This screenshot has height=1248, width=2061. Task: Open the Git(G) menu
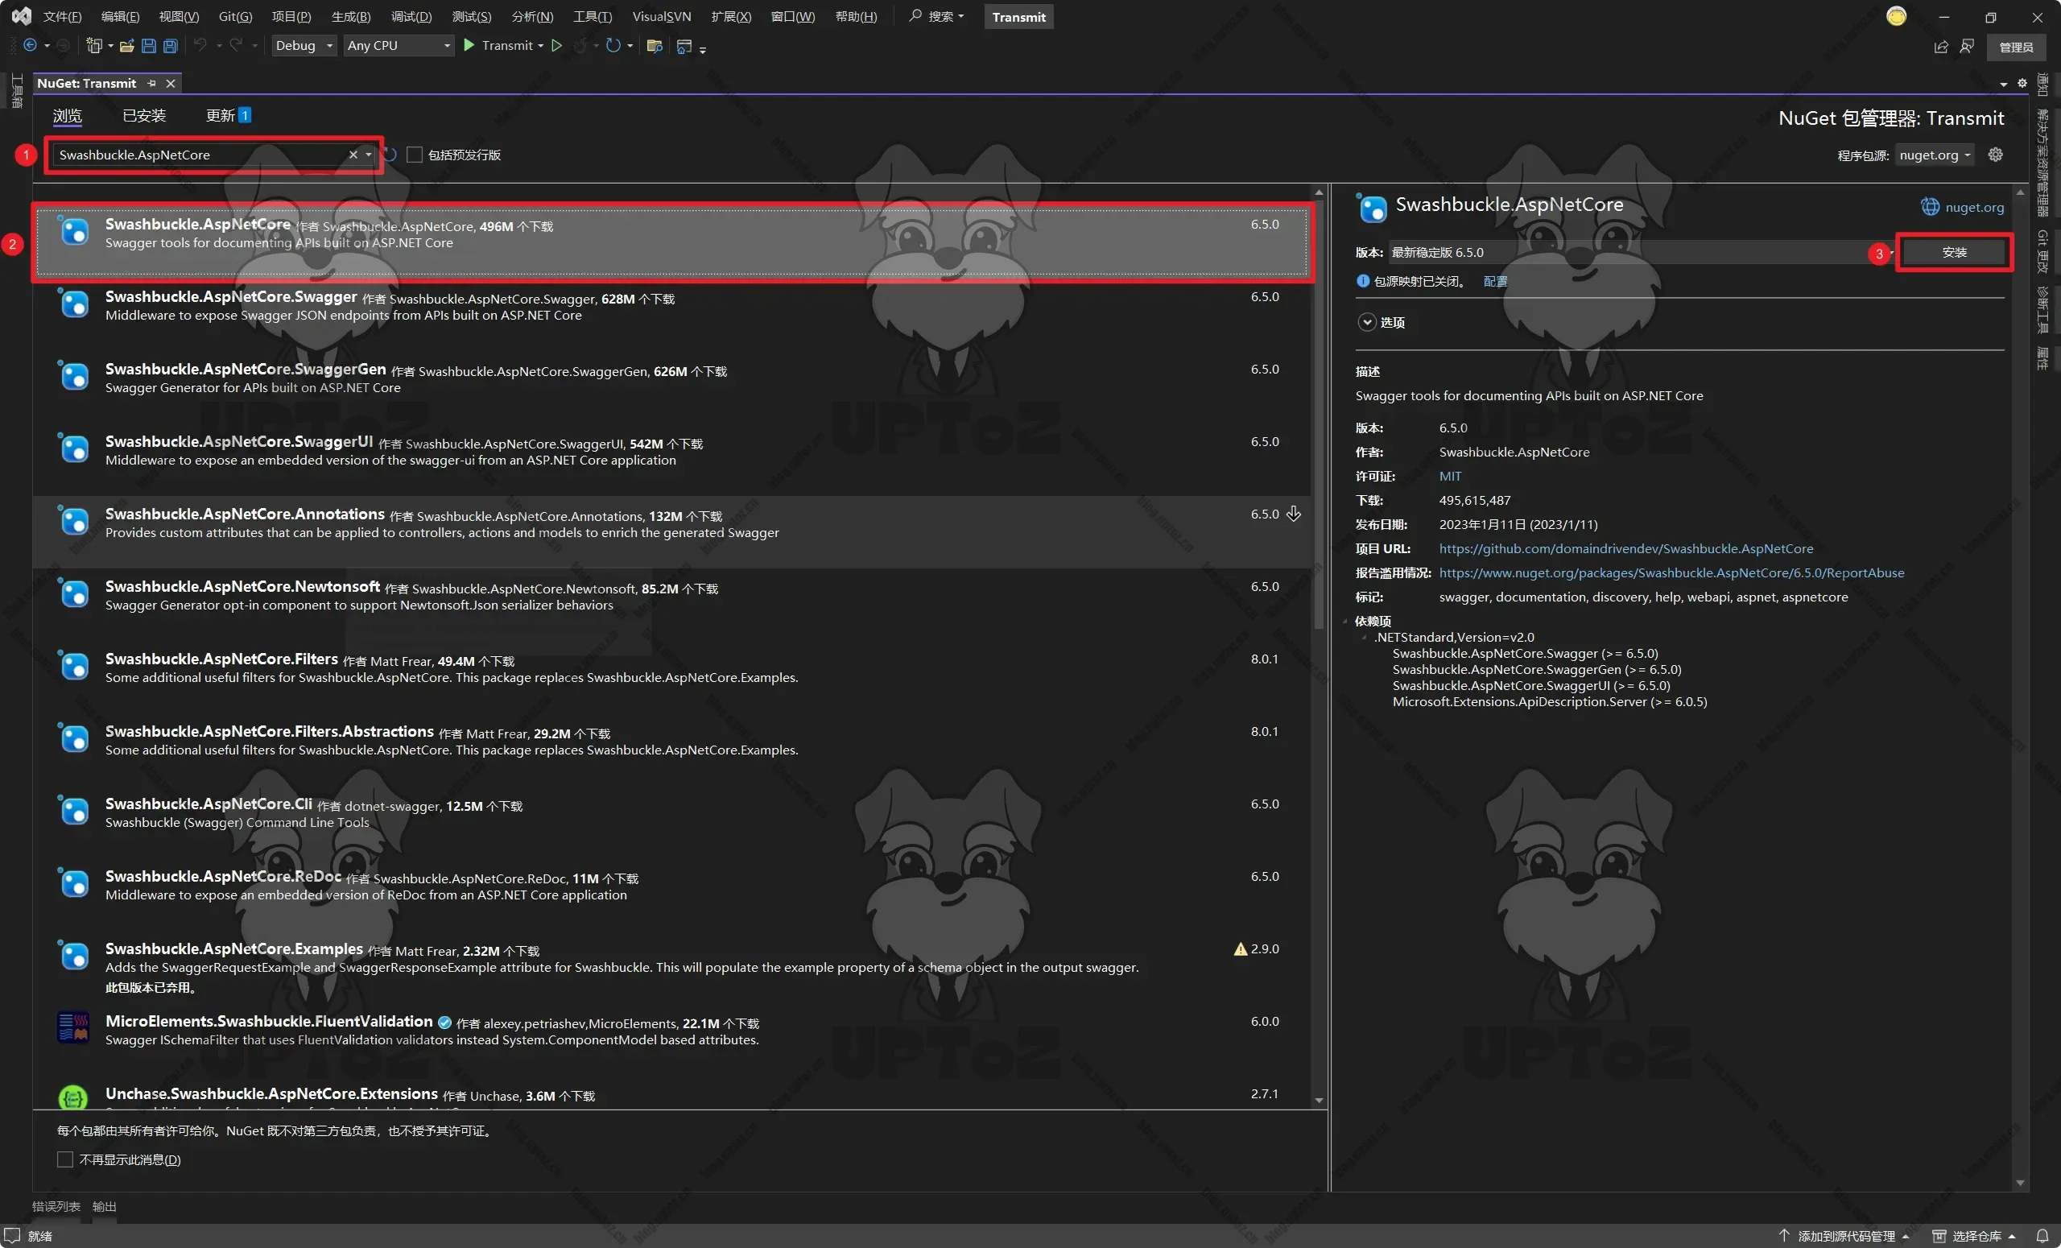tap(235, 17)
